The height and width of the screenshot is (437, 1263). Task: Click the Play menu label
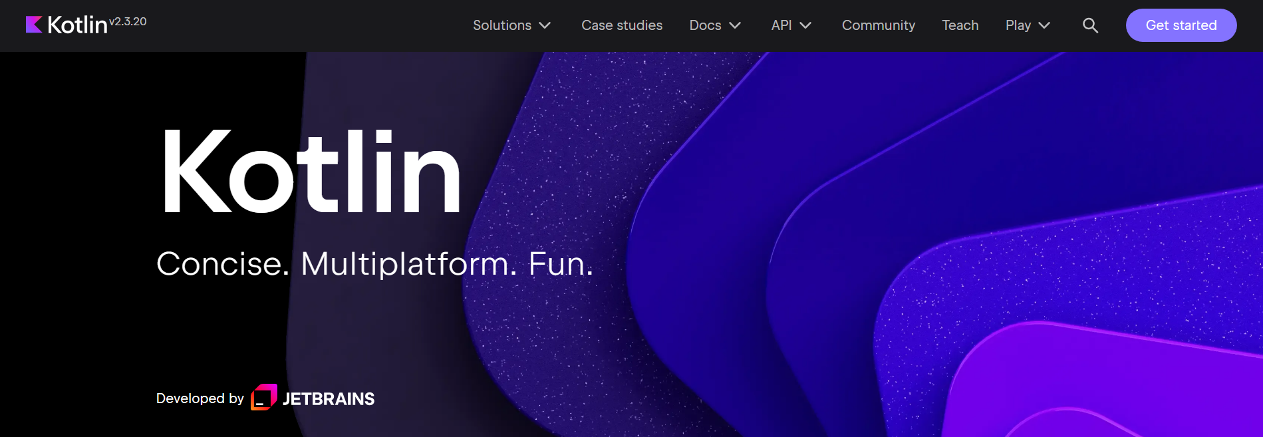(1018, 25)
